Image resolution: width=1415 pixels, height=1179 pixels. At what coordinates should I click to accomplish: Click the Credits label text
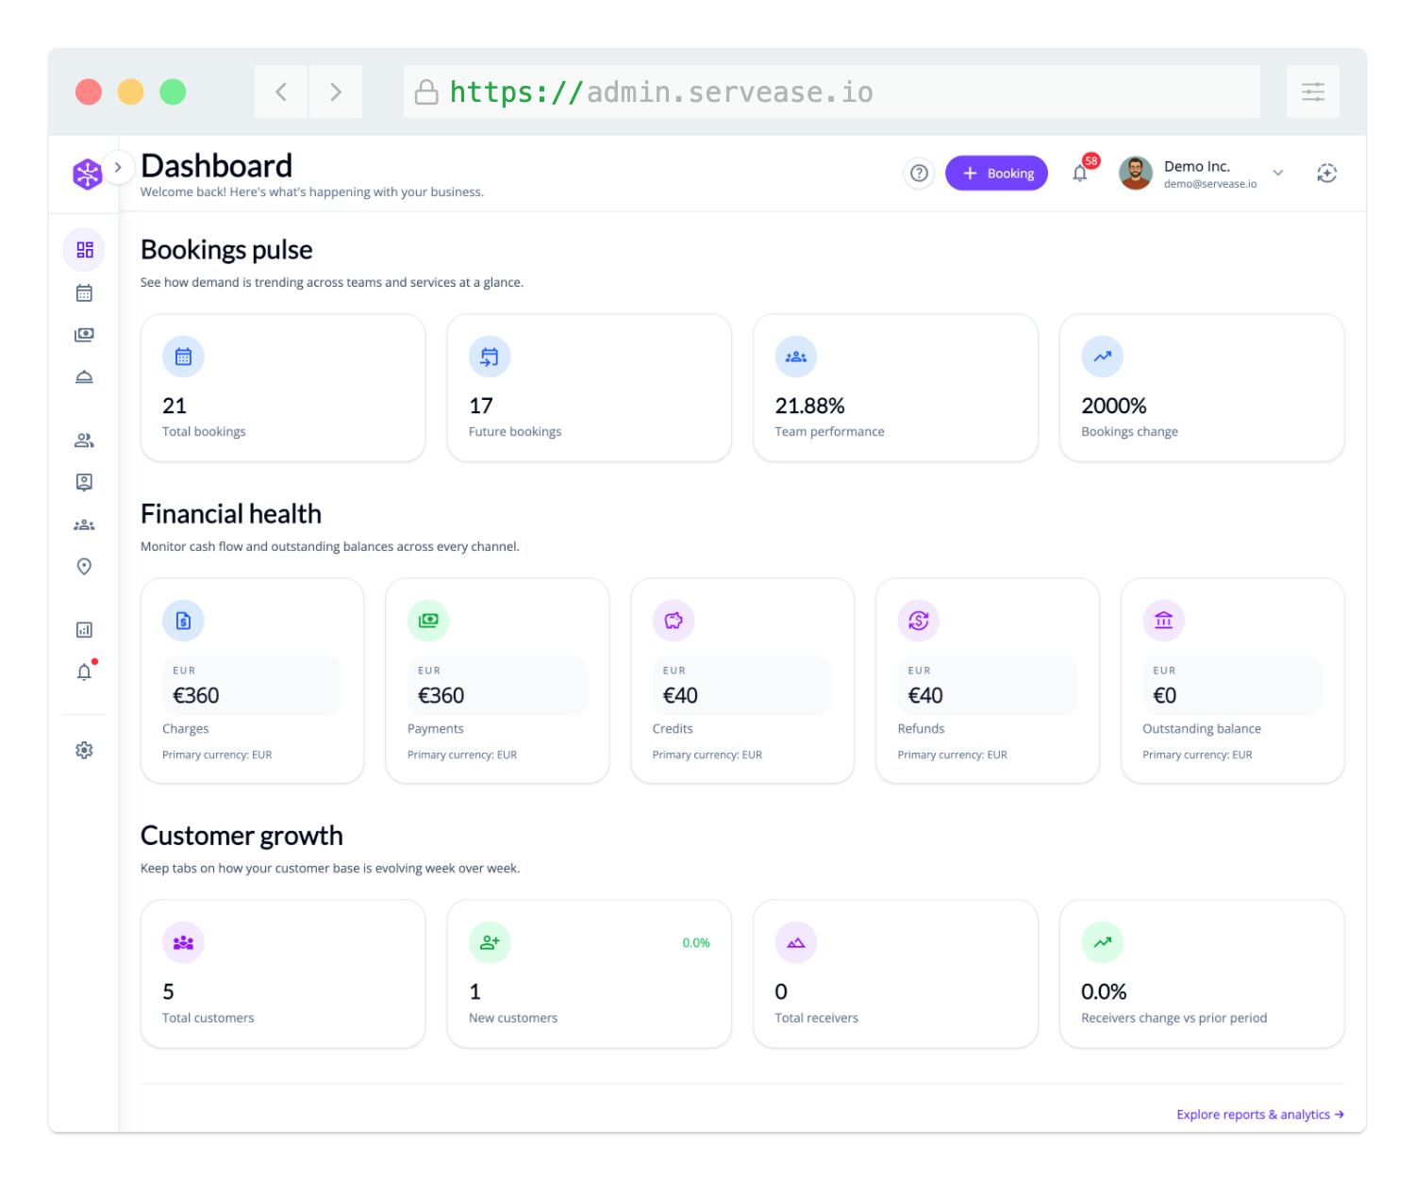pyautogui.click(x=673, y=729)
